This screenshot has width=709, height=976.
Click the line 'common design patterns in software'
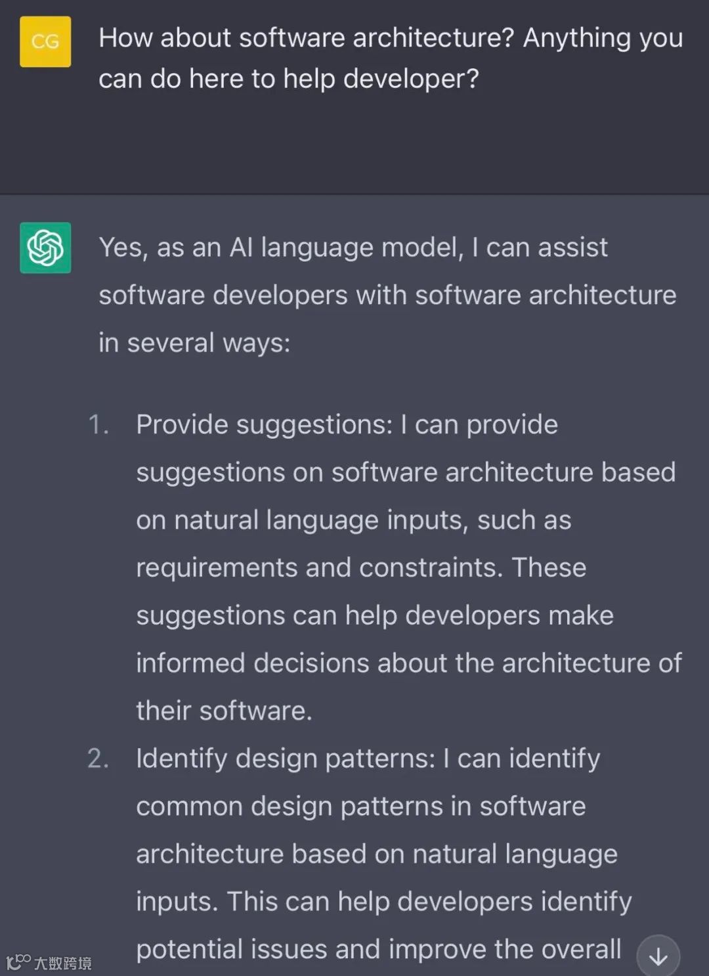[x=360, y=807]
